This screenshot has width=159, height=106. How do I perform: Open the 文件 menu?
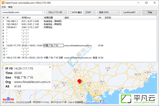[x=3, y=7]
